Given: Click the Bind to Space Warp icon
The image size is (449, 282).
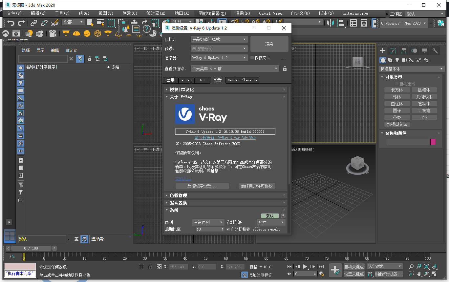Looking at the screenshot, I should (55, 23).
